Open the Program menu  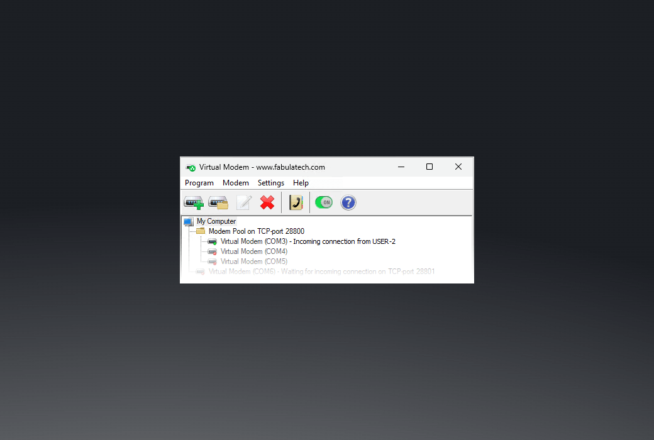pos(199,183)
